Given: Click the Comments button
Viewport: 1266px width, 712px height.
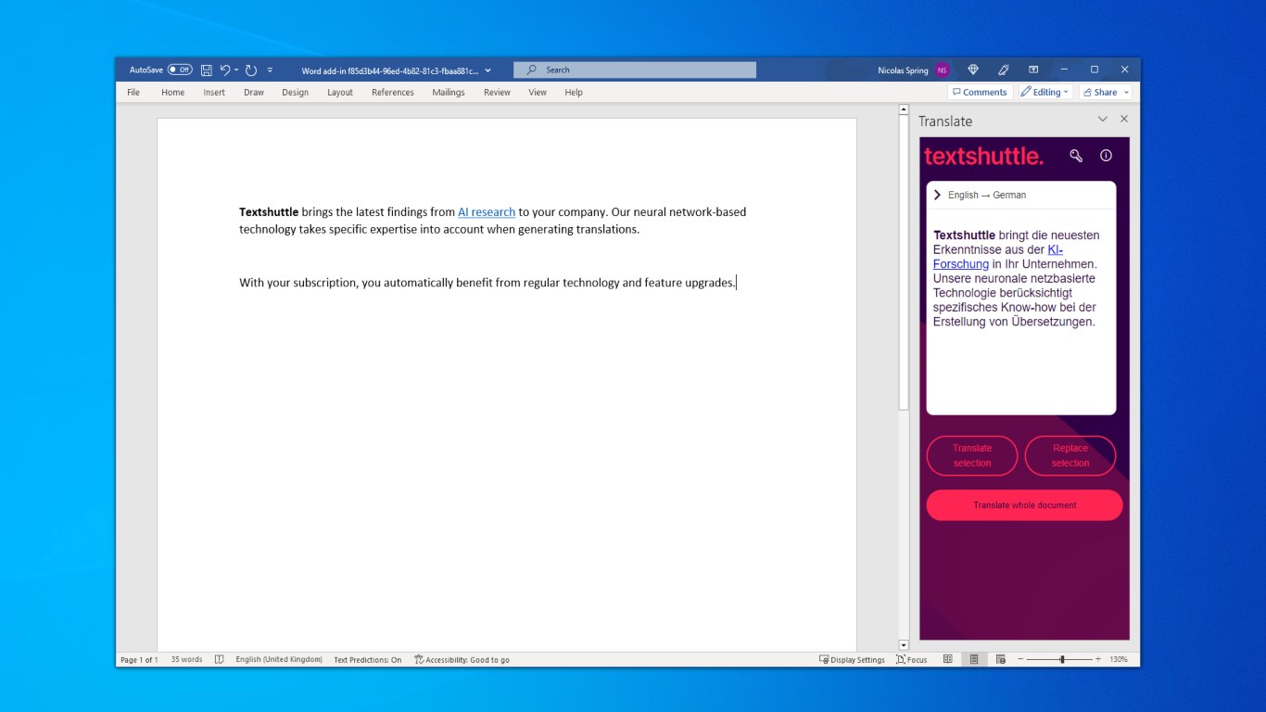Looking at the screenshot, I should 980,92.
